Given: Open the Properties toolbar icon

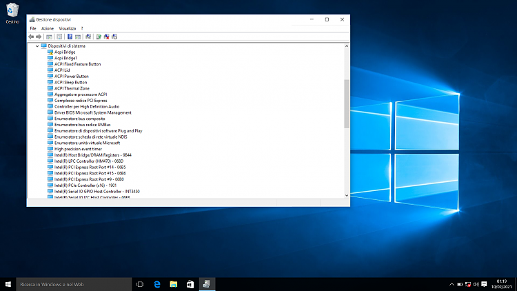Looking at the screenshot, I should pos(59,37).
